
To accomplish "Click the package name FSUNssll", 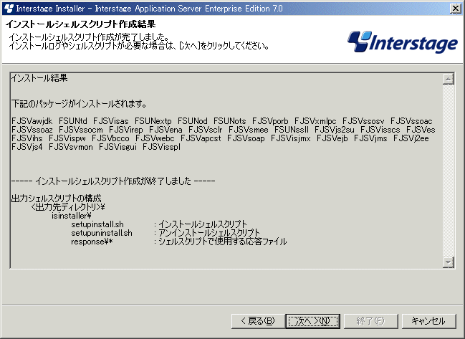I will pos(292,130).
